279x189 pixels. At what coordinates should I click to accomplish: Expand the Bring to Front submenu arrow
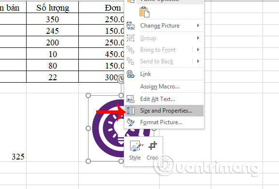pyautogui.click(x=198, y=50)
